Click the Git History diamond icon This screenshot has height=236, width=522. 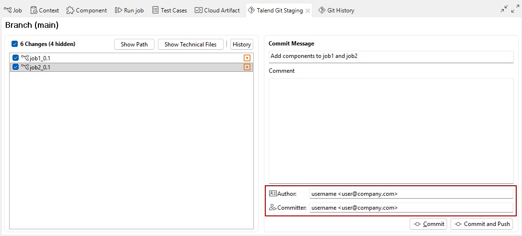point(321,11)
